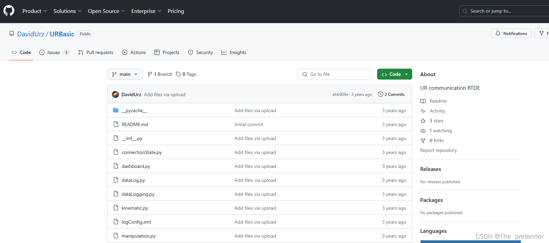Click the star icon in About

pos(423,121)
